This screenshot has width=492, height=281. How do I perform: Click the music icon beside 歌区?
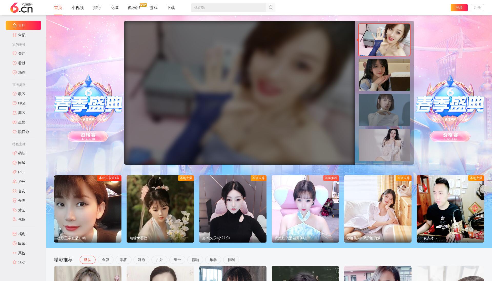click(15, 94)
